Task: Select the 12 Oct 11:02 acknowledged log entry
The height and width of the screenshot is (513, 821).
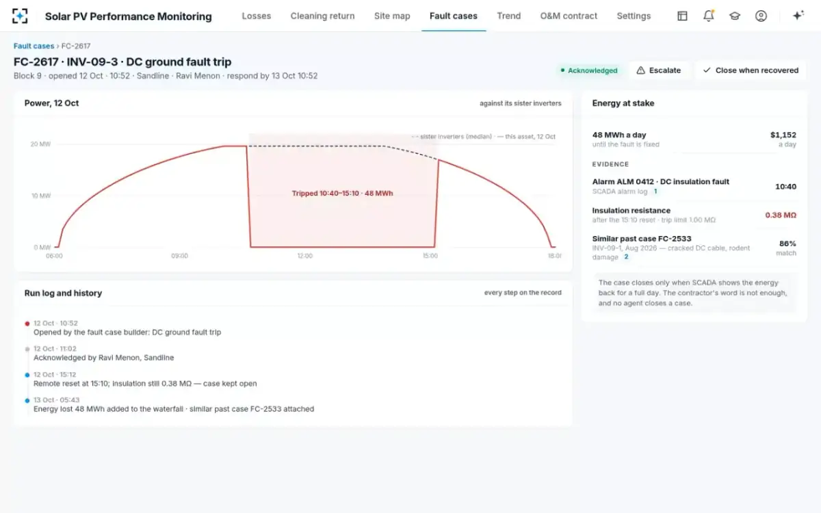Action: (104, 353)
